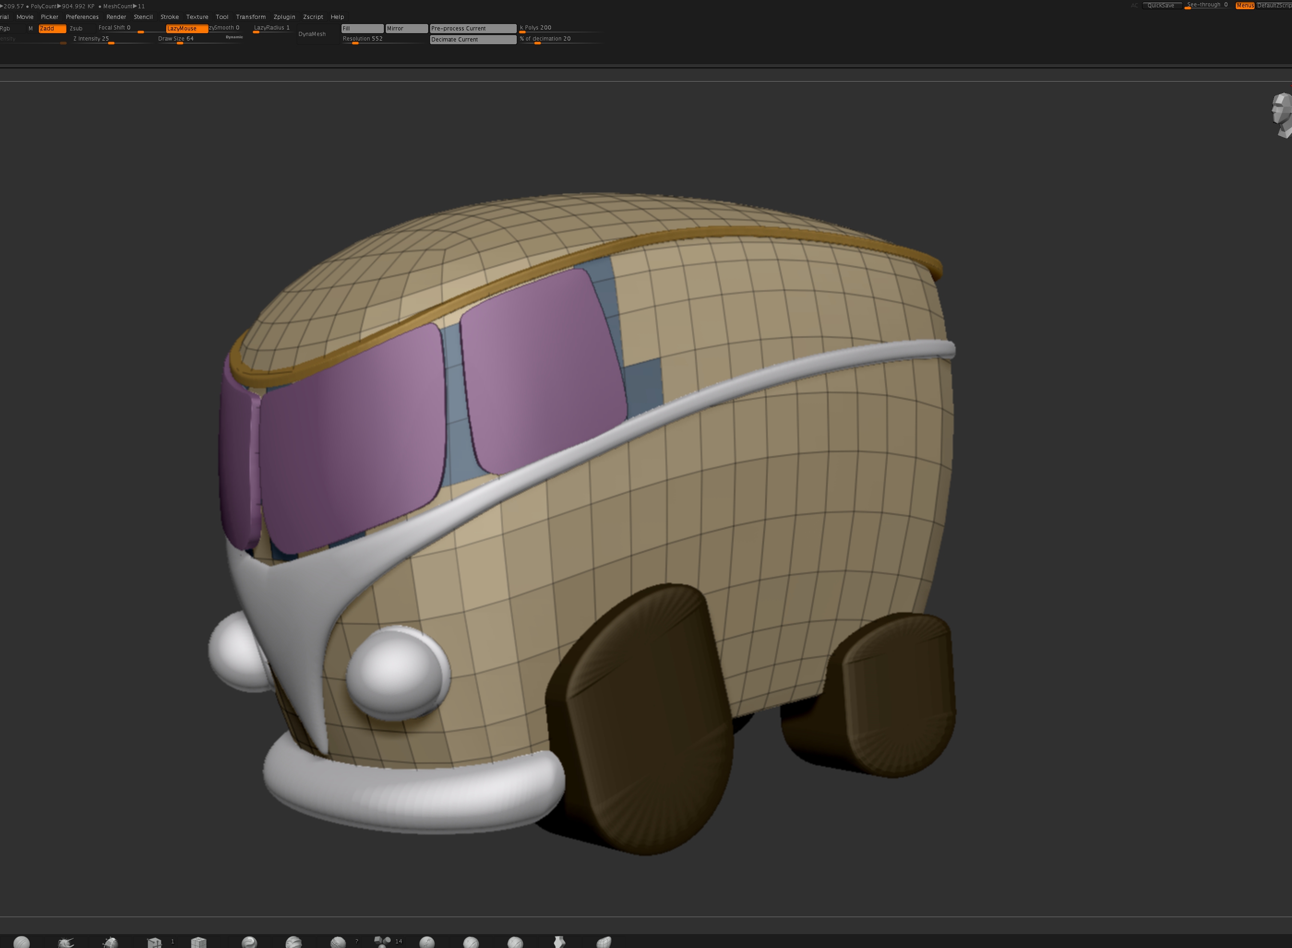Select the solid dotted cube brush icon
Screen dimensions: 1292x948
[199, 942]
